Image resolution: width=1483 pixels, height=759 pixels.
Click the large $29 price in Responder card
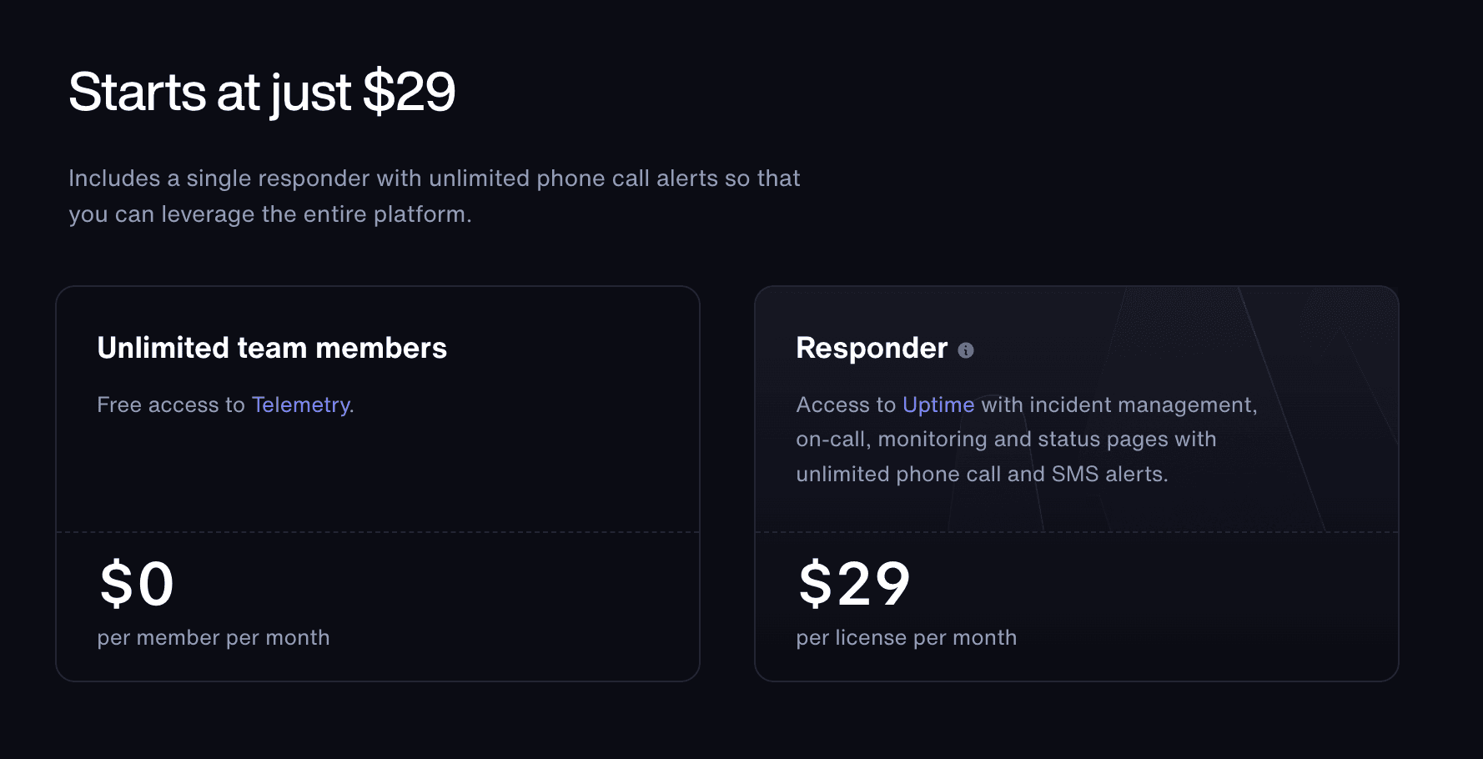tap(854, 584)
